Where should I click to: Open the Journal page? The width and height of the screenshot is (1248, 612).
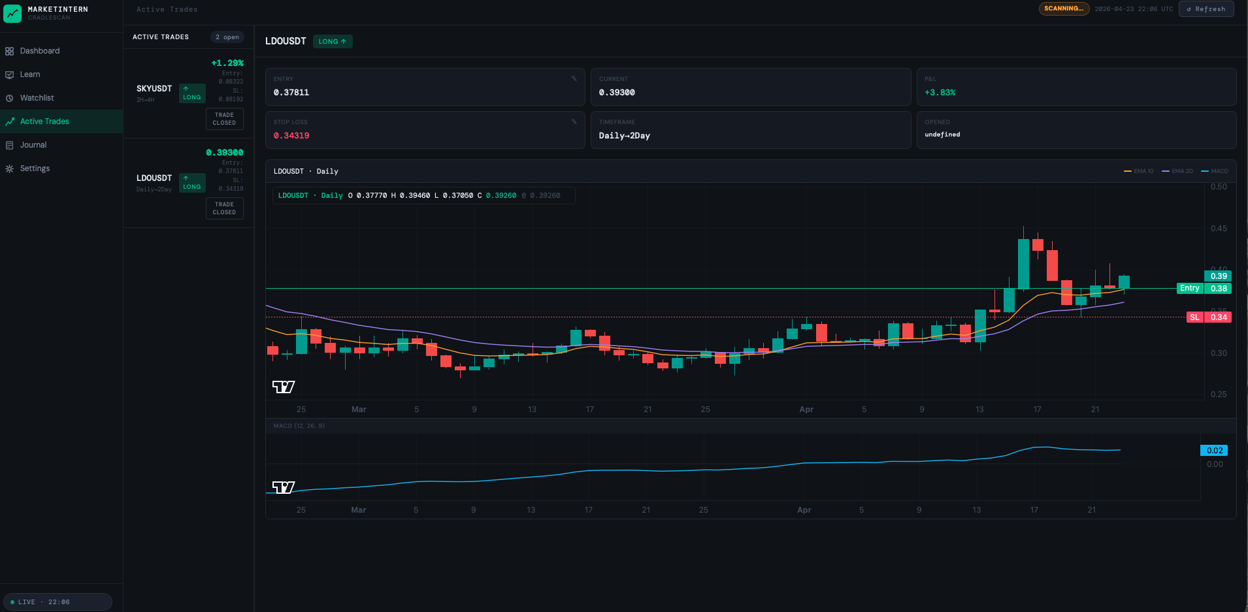pyautogui.click(x=61, y=145)
